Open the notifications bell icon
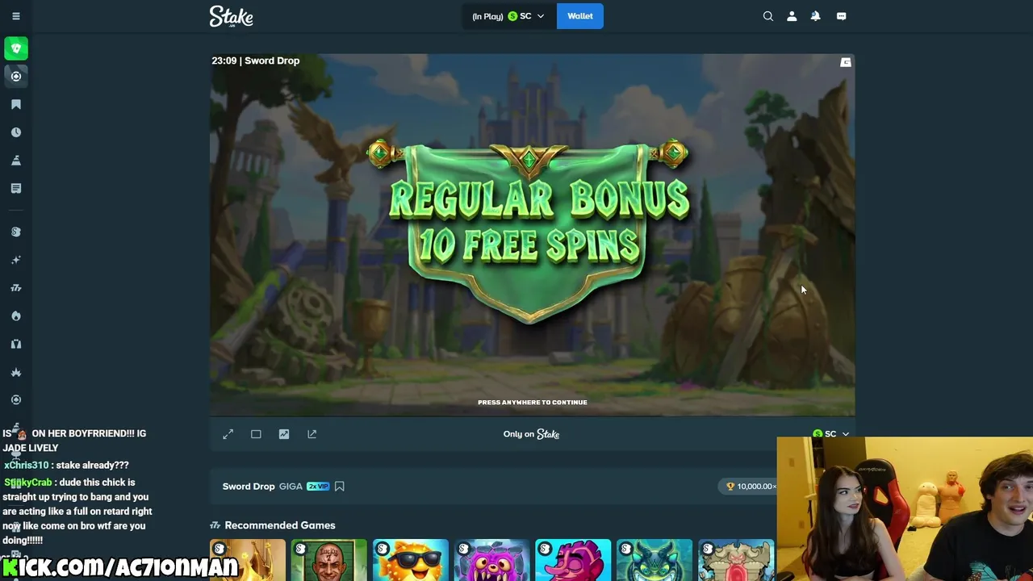 click(816, 16)
